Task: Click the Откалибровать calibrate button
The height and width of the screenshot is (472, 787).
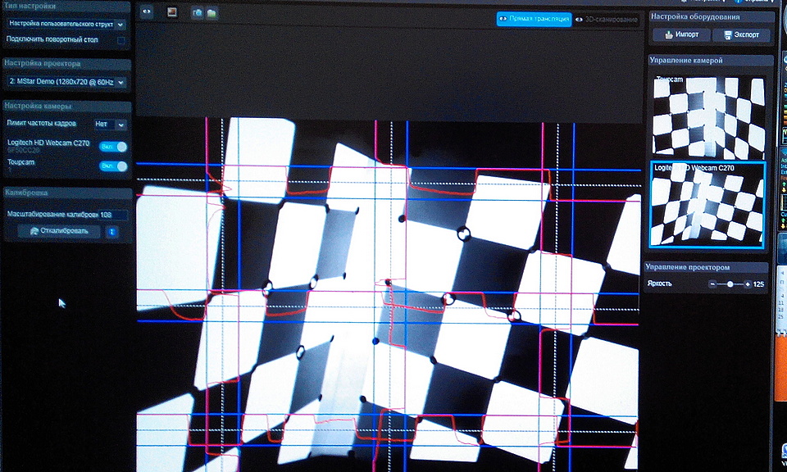Action: [59, 232]
